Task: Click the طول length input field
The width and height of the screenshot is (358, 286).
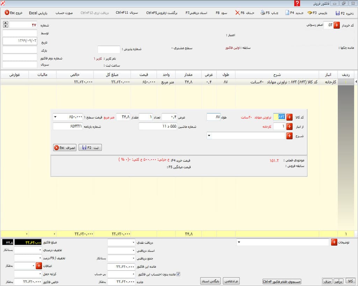Action: click(x=214, y=117)
